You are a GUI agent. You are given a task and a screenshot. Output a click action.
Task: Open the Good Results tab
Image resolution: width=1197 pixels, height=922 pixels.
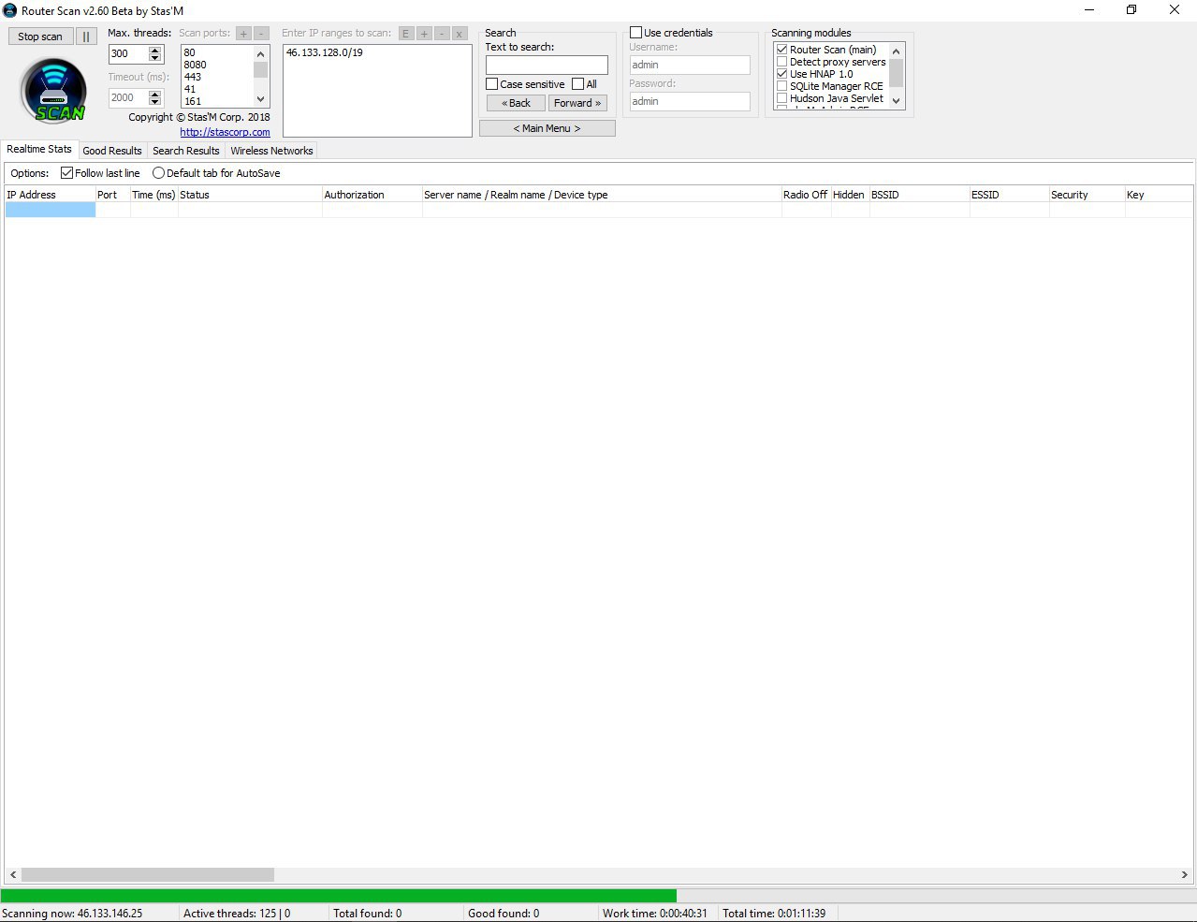(x=112, y=151)
